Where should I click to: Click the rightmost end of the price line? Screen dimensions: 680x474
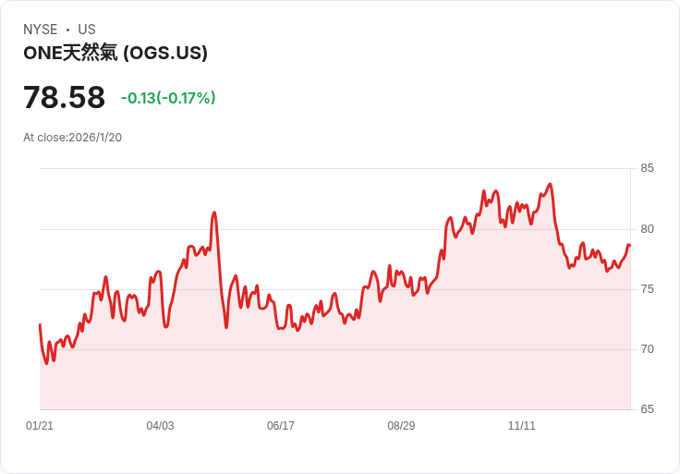629,245
